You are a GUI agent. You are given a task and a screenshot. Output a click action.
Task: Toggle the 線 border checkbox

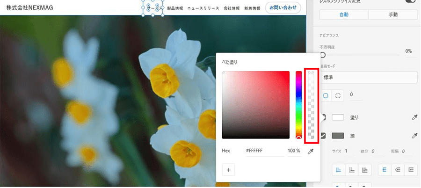click(x=323, y=136)
